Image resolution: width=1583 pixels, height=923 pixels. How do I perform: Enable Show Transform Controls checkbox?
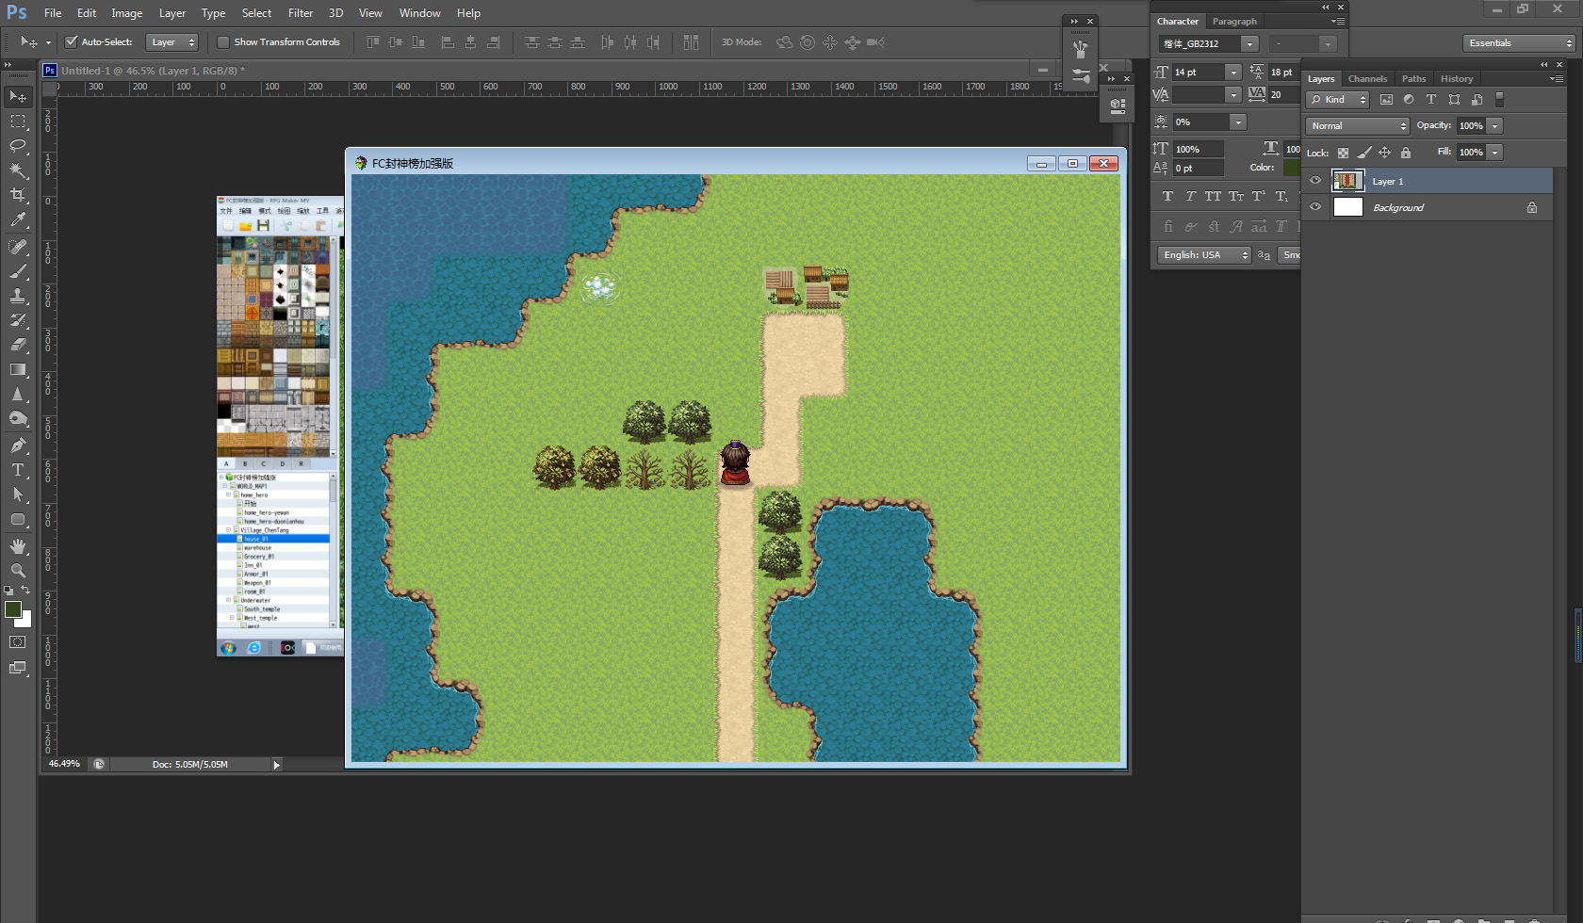coord(223,41)
